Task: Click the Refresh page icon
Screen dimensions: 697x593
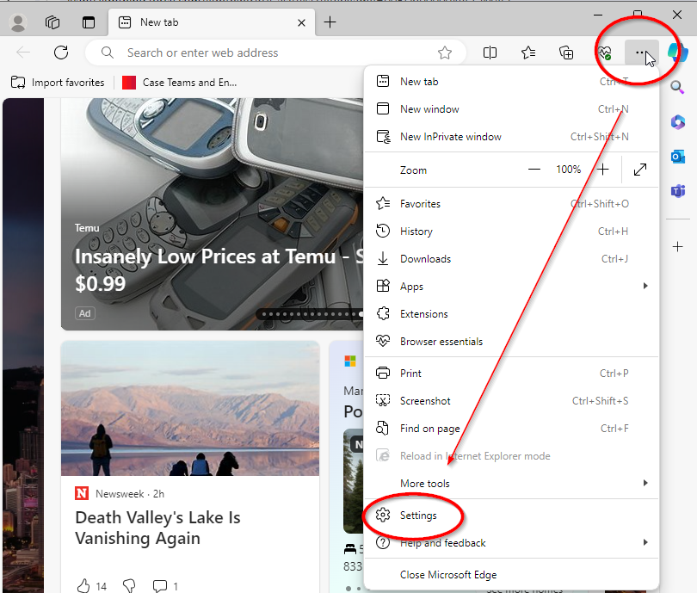Action: (x=61, y=53)
